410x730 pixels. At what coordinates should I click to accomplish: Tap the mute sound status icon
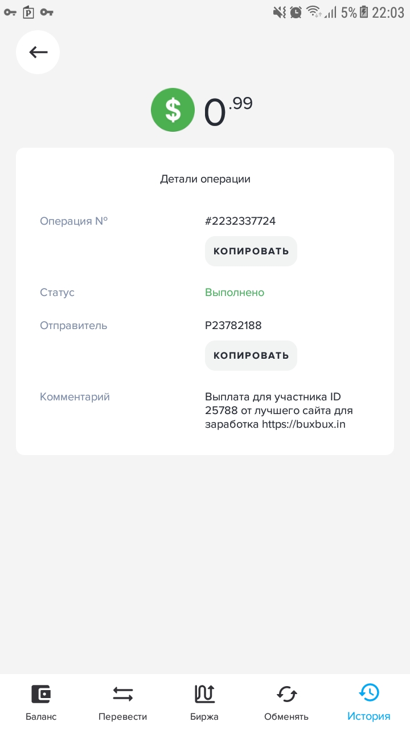click(280, 12)
